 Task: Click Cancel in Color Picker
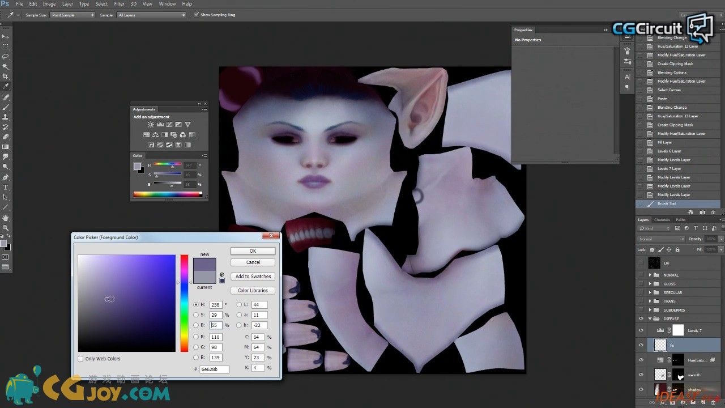point(253,262)
